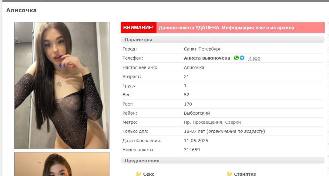Click the Параметры section header
This screenshot has height=176, width=329.
point(223,40)
